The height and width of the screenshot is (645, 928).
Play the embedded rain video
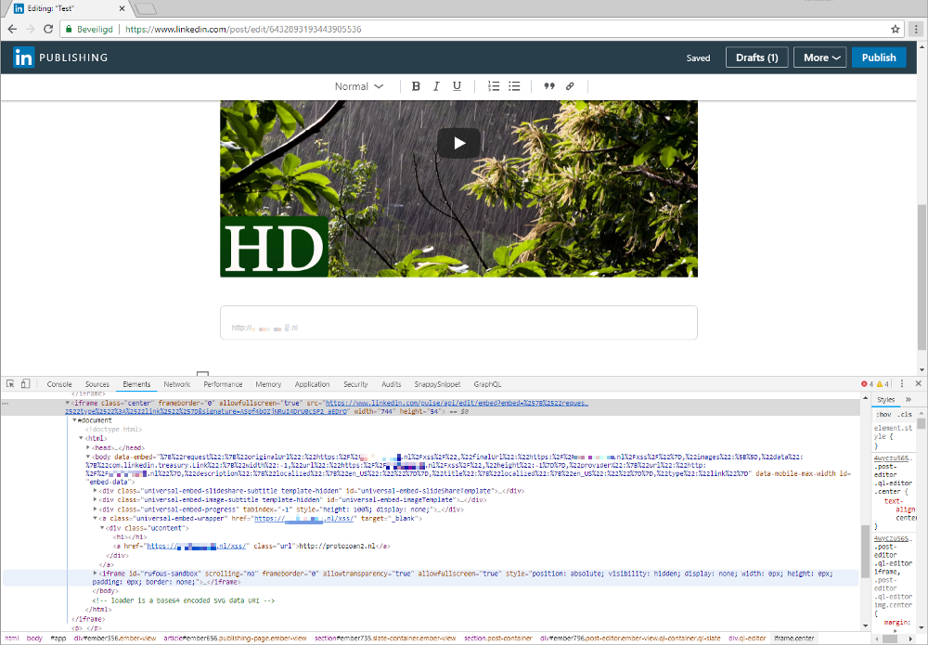click(459, 143)
